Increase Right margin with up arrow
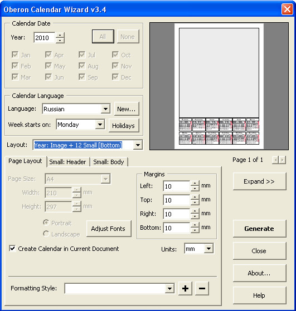Image resolution: width=296 pixels, height=311 pixels. click(x=195, y=211)
